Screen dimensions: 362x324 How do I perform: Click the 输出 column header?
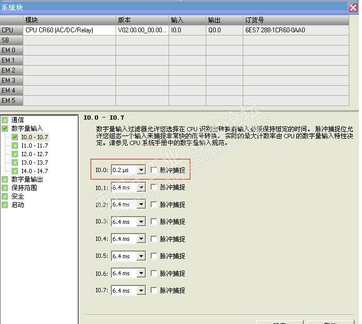[x=224, y=20]
